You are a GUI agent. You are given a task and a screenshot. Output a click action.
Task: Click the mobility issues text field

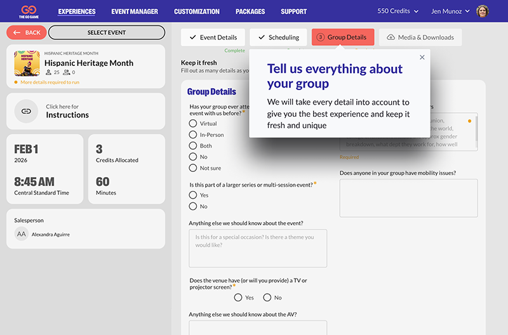coord(408,197)
